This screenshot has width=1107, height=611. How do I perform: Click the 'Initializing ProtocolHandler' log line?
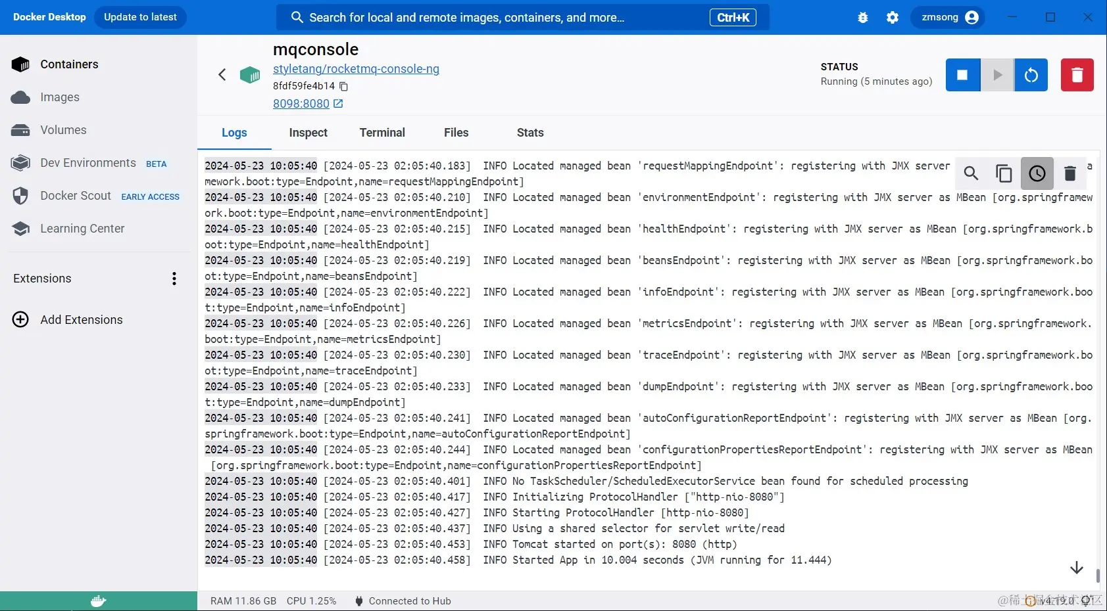(495, 497)
